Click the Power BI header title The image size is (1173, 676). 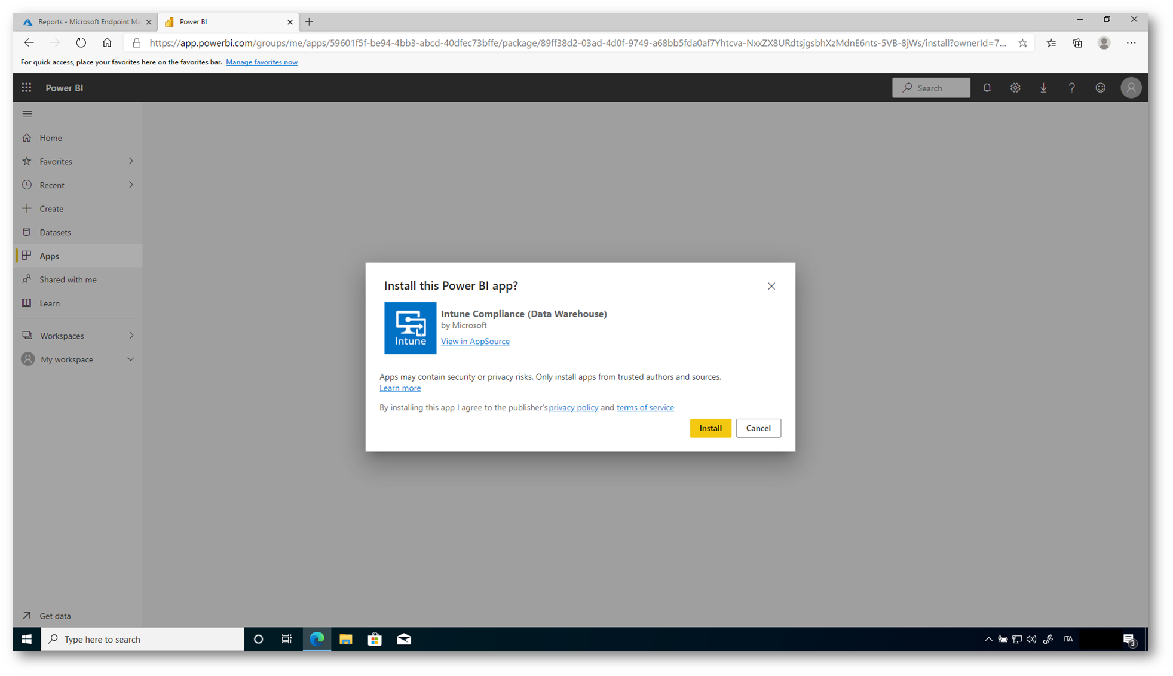pyautogui.click(x=64, y=88)
